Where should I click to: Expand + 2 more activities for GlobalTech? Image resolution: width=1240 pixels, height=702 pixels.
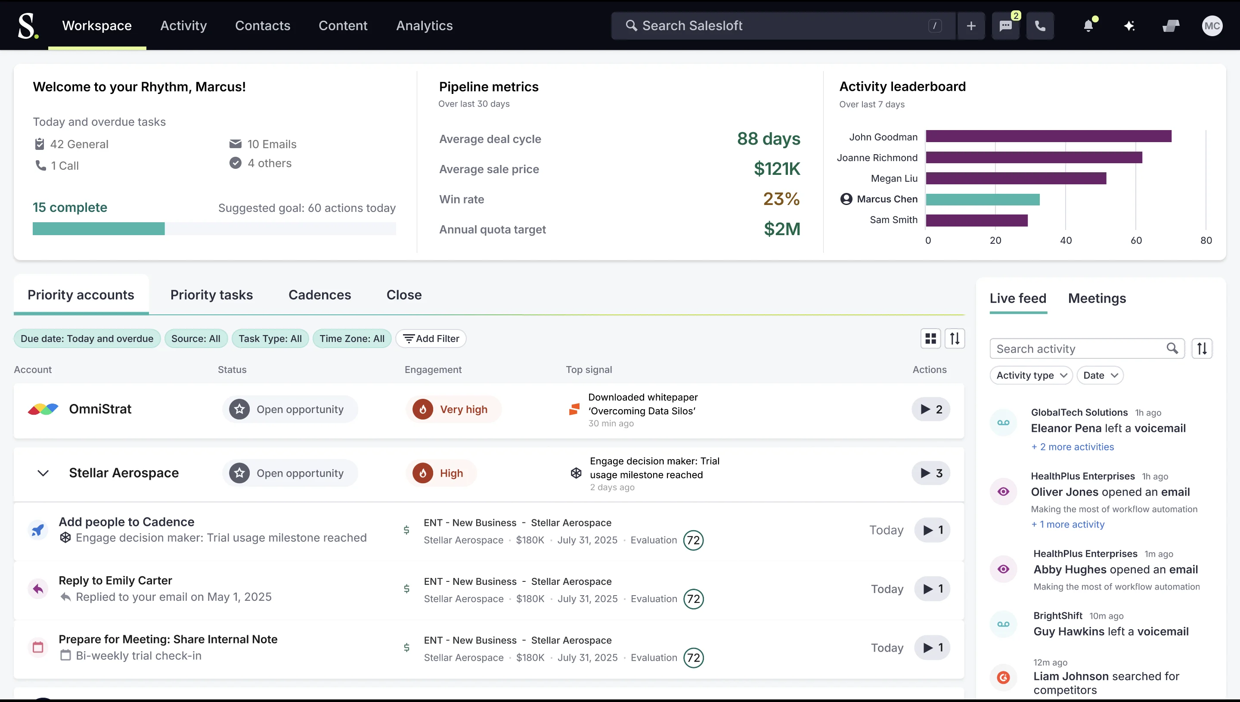coord(1073,447)
